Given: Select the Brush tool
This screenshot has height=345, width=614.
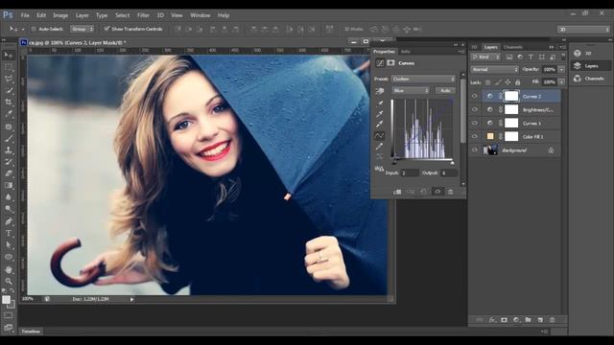Looking at the screenshot, I should 9,138.
